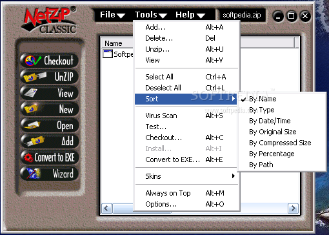Run Virus Scan from the menu

click(x=186, y=116)
